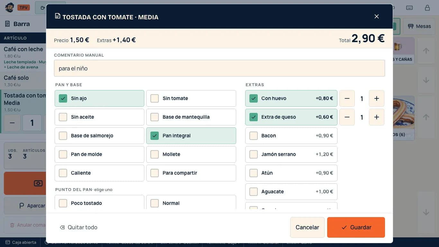Image resolution: width=439 pixels, height=247 pixels.
Task: Click the TPV badge
Action: (x=24, y=8)
